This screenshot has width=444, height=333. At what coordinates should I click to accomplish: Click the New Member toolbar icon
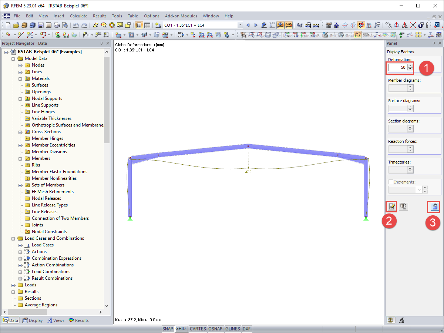pos(30,35)
